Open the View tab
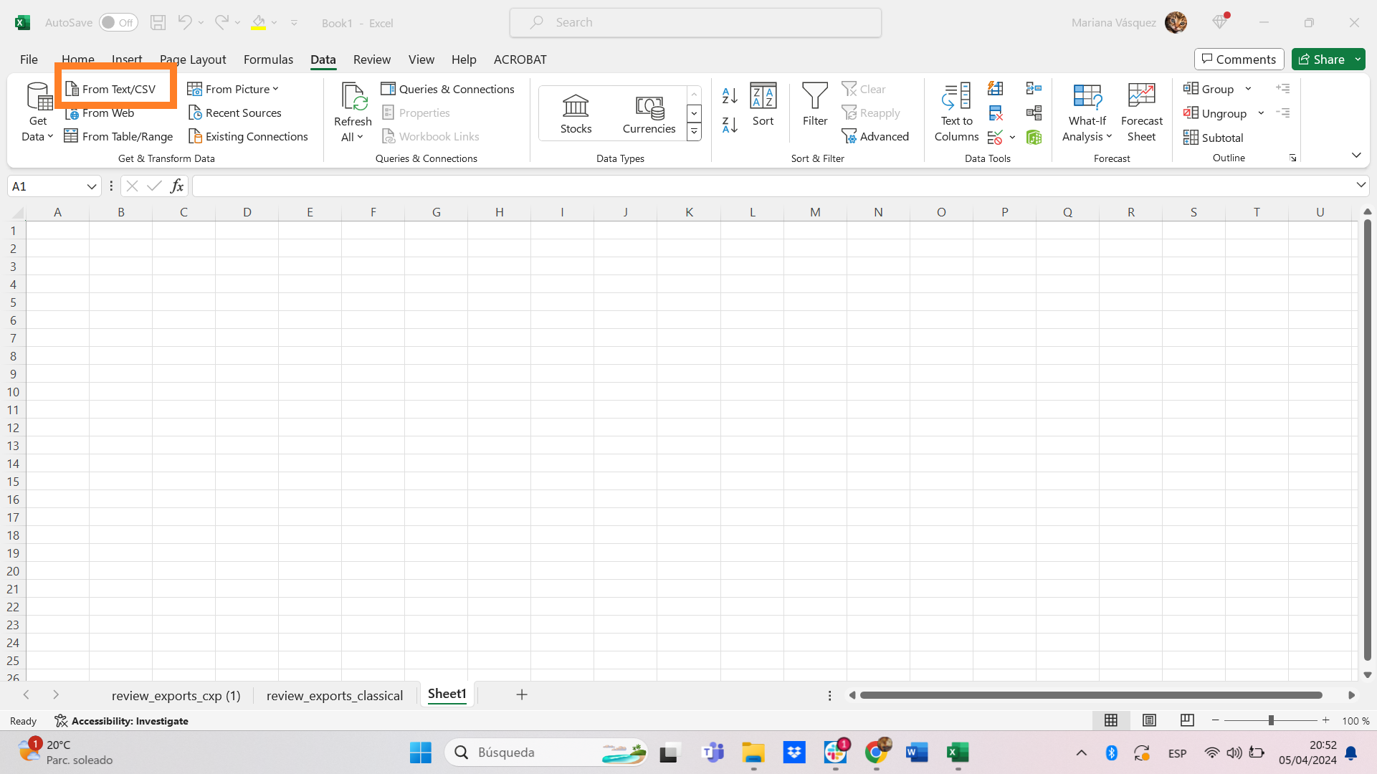 [421, 59]
